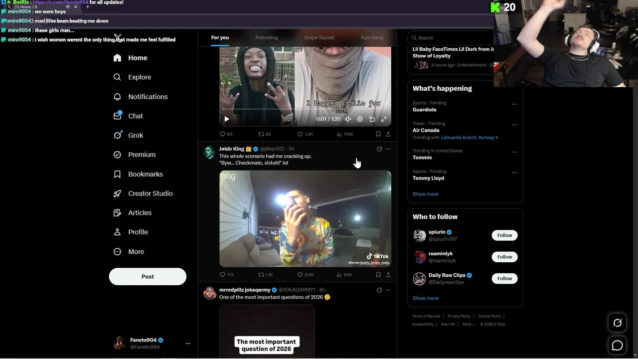Open Jøkër Kïng profile avatar

click(x=210, y=152)
